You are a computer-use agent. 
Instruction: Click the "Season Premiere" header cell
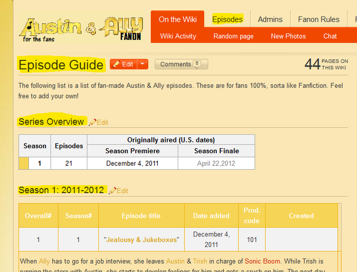(x=132, y=151)
